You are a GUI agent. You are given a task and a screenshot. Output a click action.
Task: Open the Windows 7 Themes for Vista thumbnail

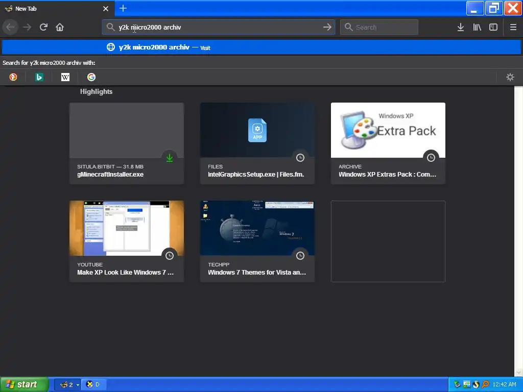click(x=257, y=228)
